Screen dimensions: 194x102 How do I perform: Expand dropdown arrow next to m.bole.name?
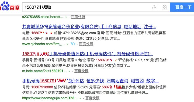tap(69, 71)
